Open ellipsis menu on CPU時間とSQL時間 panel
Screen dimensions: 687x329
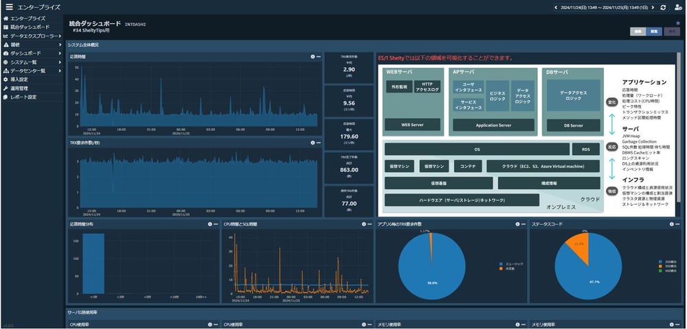tap(370, 224)
